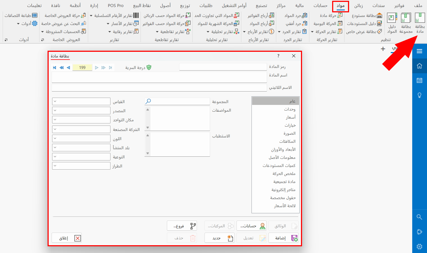Click the sidebar home icon
Screen dimensions: 427x253
(419, 66)
